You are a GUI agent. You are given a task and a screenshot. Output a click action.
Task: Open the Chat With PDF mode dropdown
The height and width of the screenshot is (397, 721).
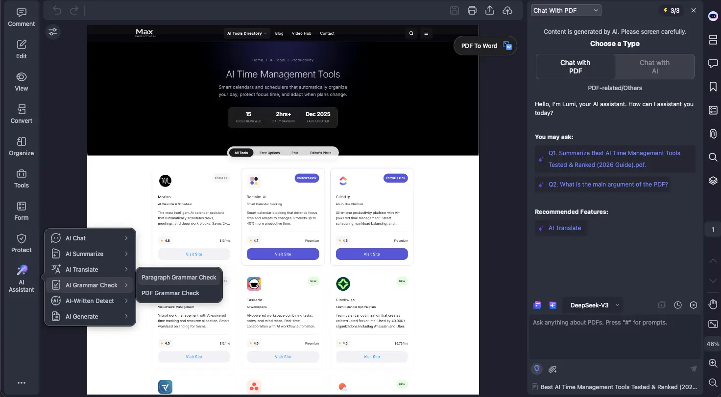[566, 10]
